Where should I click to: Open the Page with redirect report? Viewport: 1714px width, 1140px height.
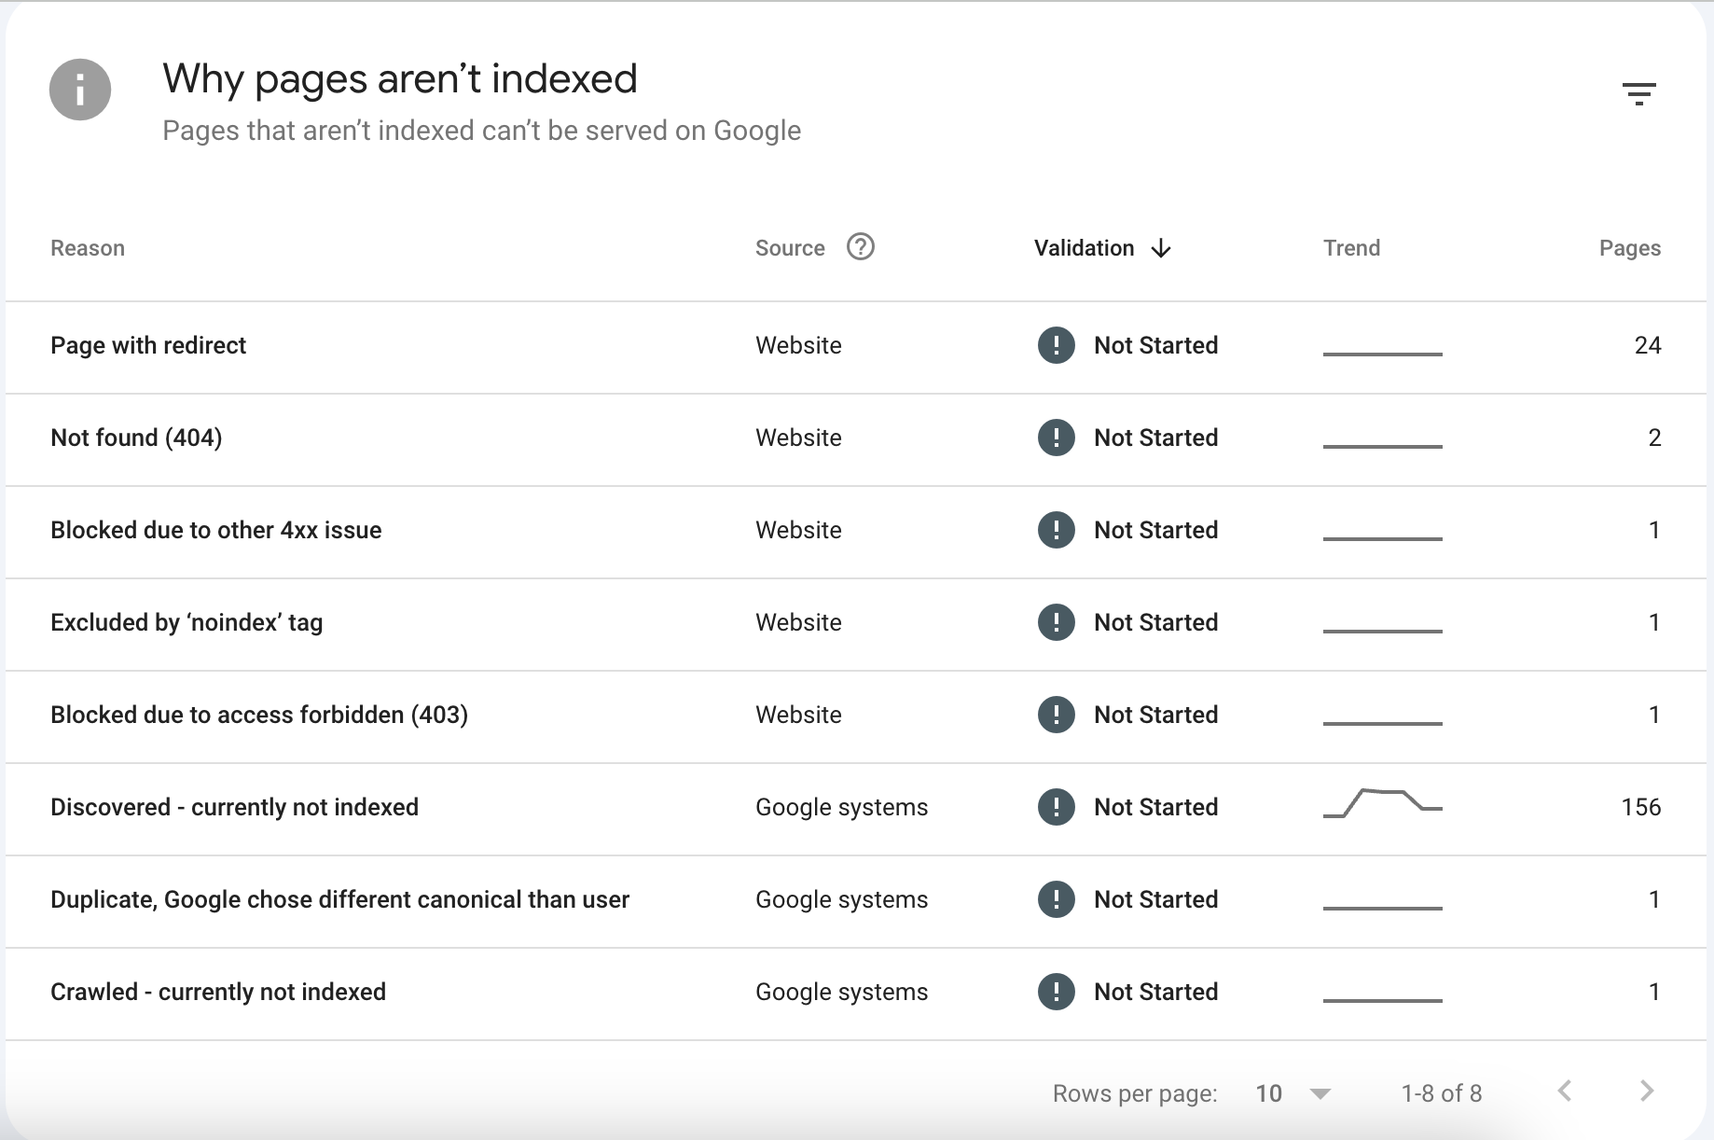pos(148,345)
